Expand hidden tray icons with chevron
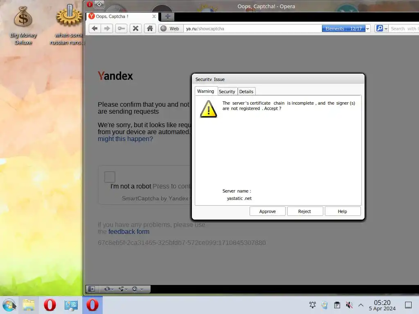This screenshot has height=314, width=419. [361, 305]
